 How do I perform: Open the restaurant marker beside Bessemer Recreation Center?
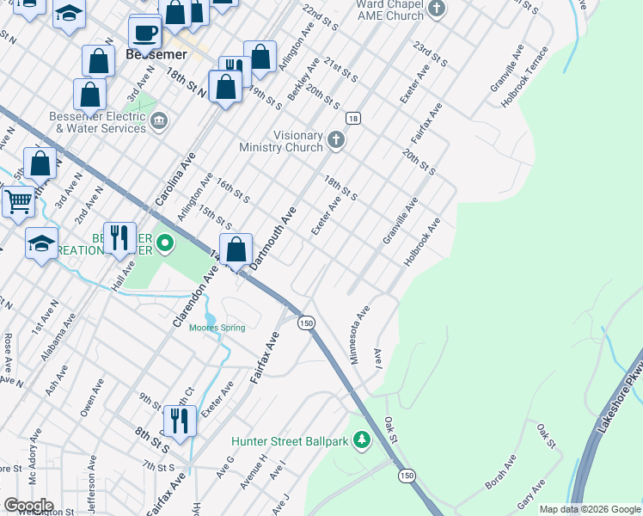click(119, 239)
